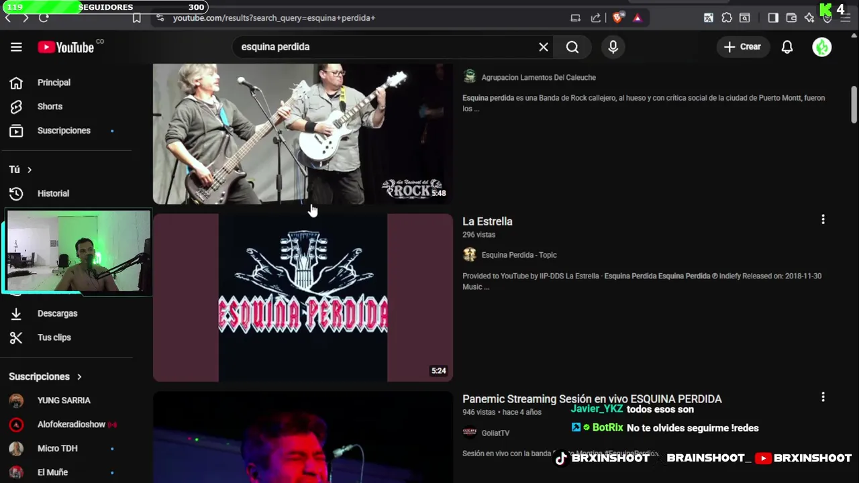This screenshot has height=483, width=859.
Task: Click the translate page extension icon
Action: coord(709,18)
